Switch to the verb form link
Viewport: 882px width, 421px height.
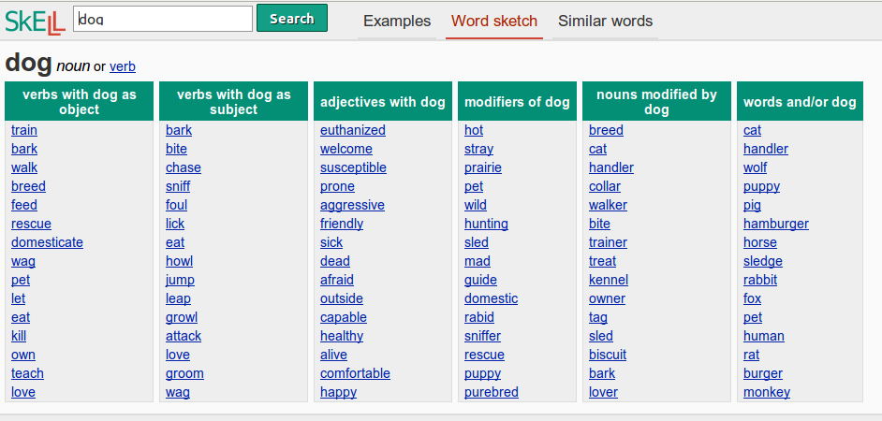[x=123, y=66]
